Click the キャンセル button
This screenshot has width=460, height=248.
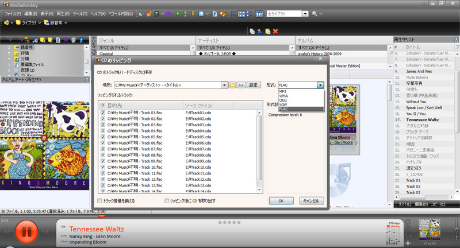(x=310, y=201)
